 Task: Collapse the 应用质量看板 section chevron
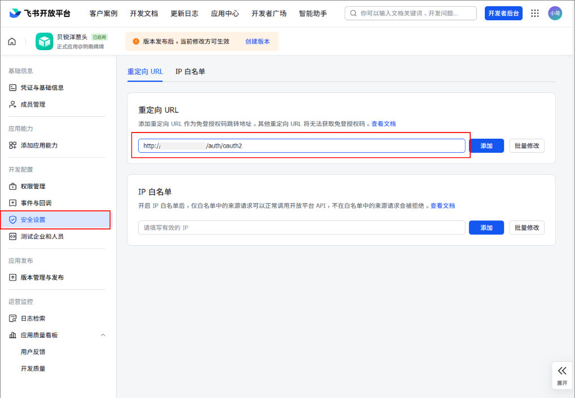point(103,334)
